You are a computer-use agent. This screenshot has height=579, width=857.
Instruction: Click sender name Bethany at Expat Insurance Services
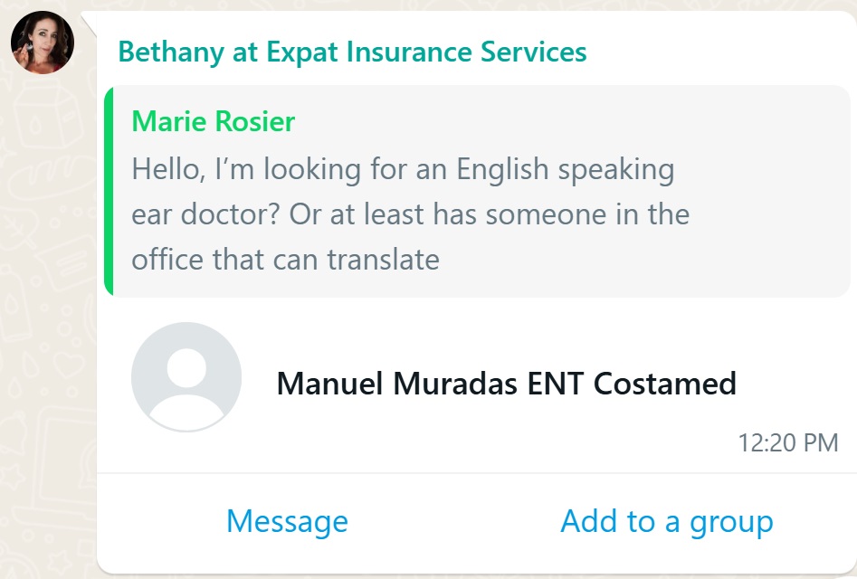pos(352,52)
